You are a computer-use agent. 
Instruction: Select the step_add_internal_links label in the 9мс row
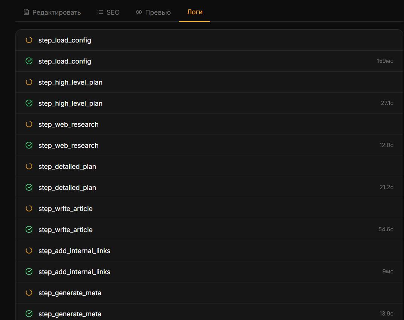[x=75, y=272]
